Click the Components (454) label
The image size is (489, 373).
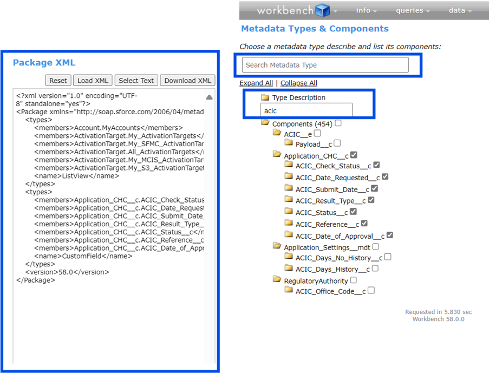tap(303, 124)
